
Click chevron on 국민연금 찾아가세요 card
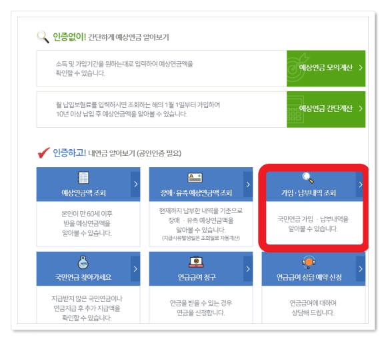click(x=135, y=268)
